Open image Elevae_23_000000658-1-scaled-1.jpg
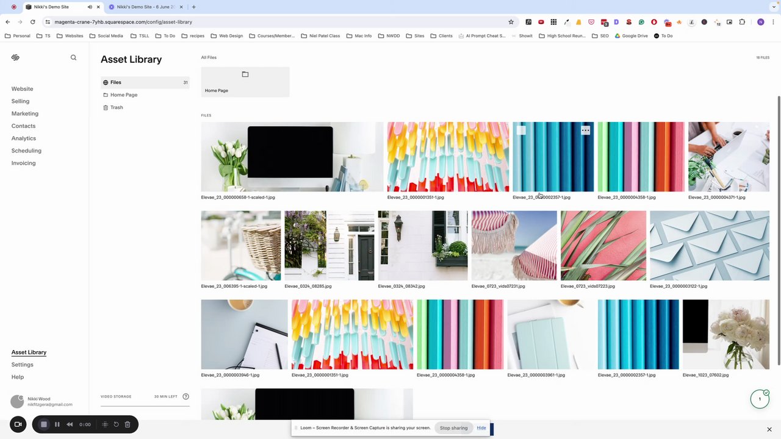The width and height of the screenshot is (781, 439). pos(292,157)
